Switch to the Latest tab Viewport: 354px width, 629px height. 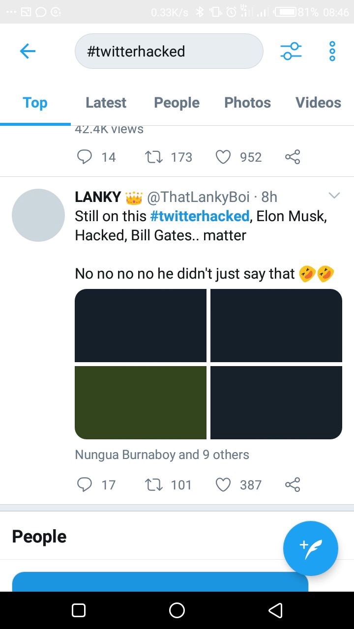tap(106, 103)
